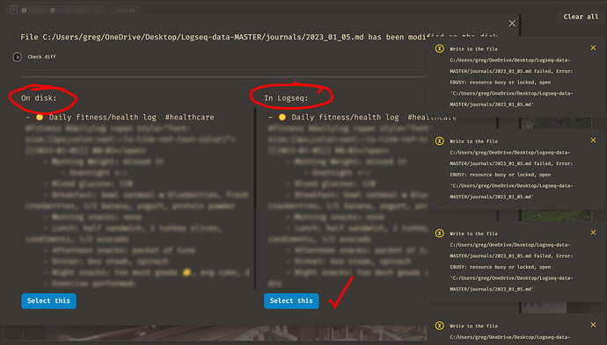Click yellow circle emoji in On disk entry
The image size is (607, 345).
(40, 117)
